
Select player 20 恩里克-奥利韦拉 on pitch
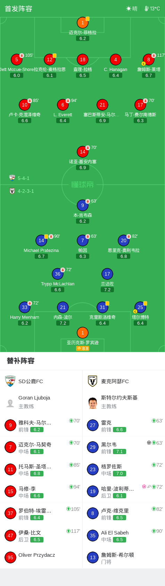pyautogui.click(x=124, y=240)
